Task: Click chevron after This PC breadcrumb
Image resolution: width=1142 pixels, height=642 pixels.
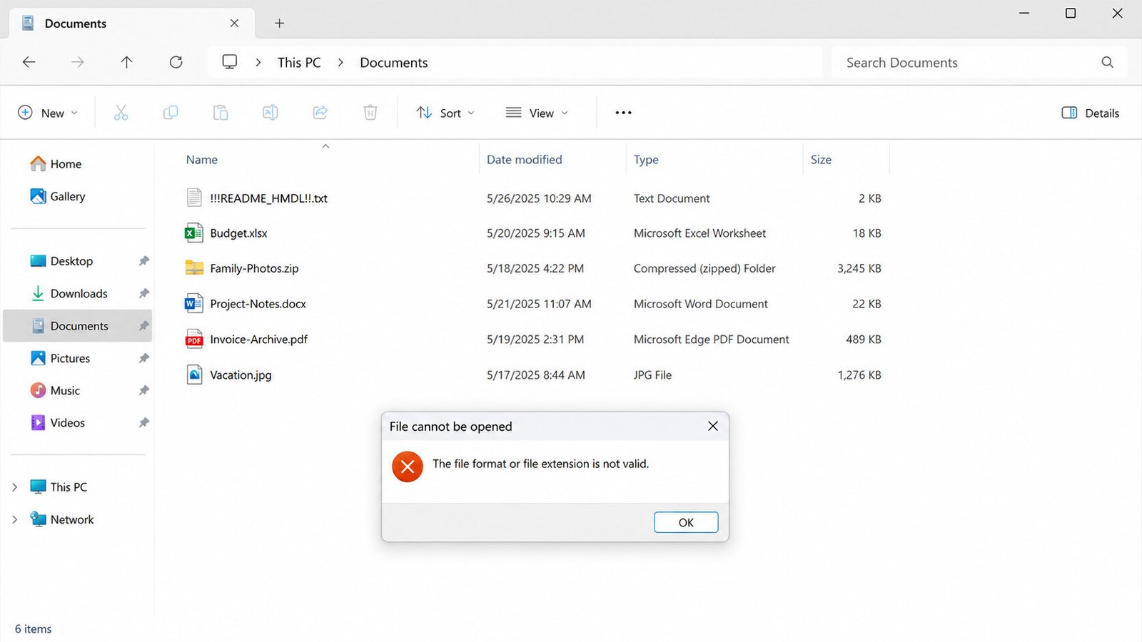Action: coord(340,63)
